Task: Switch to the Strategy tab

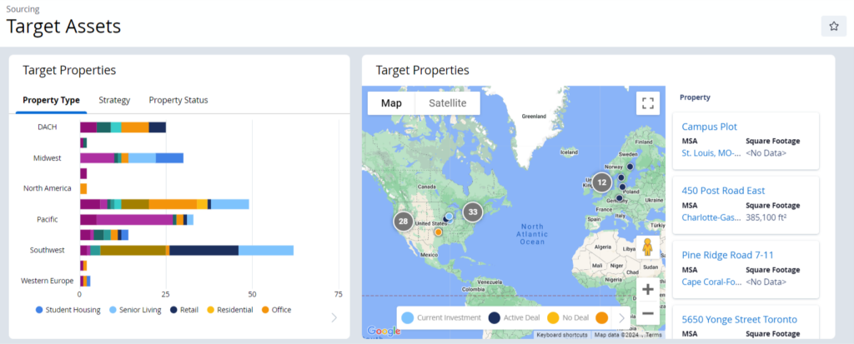Action: [x=114, y=100]
